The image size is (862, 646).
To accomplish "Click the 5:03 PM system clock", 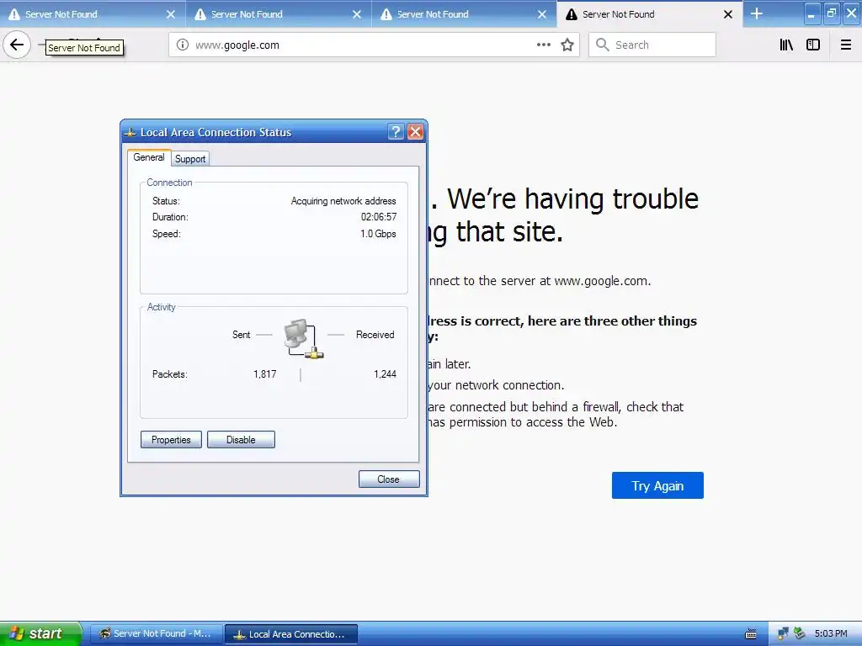I will (831, 634).
